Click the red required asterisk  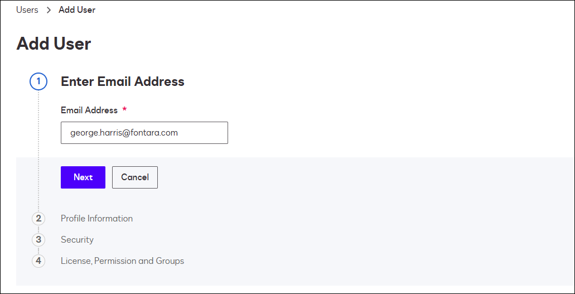125,110
